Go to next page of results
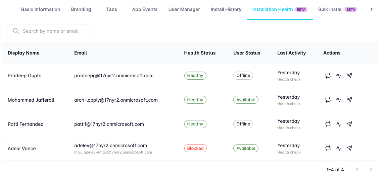The width and height of the screenshot is (383, 182). [x=371, y=170]
